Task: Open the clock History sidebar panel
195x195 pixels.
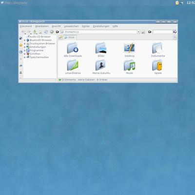Action: pyautogui.click(x=21, y=52)
